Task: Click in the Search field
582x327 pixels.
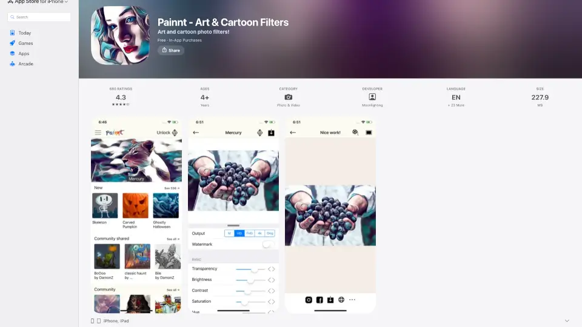Action: click(39, 17)
